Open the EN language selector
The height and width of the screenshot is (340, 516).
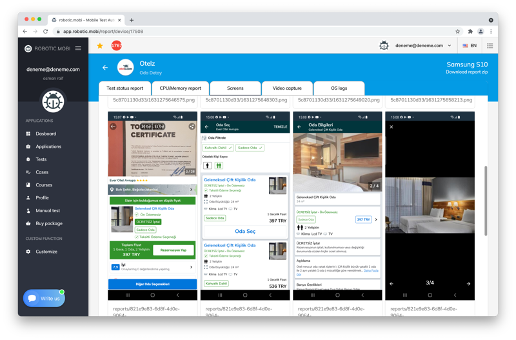click(x=470, y=46)
